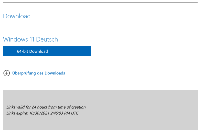
Task: Select the Windows 11 Deutsch heading
Action: click(x=30, y=39)
